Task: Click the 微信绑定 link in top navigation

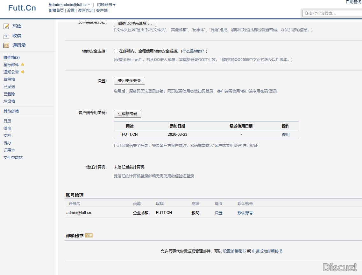Action: [85, 10]
